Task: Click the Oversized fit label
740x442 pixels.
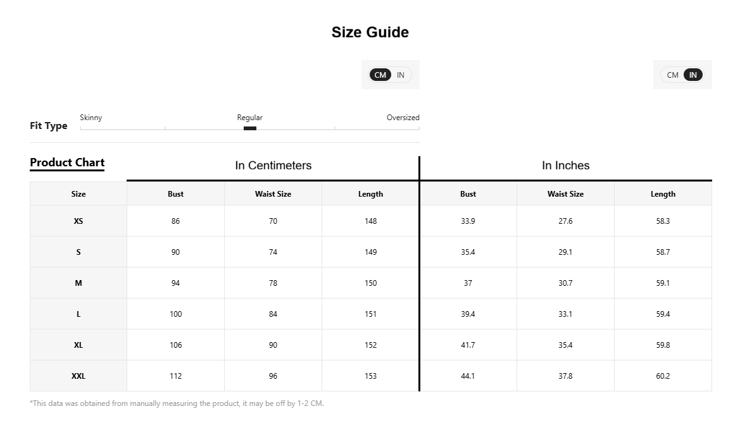Action: [403, 118]
